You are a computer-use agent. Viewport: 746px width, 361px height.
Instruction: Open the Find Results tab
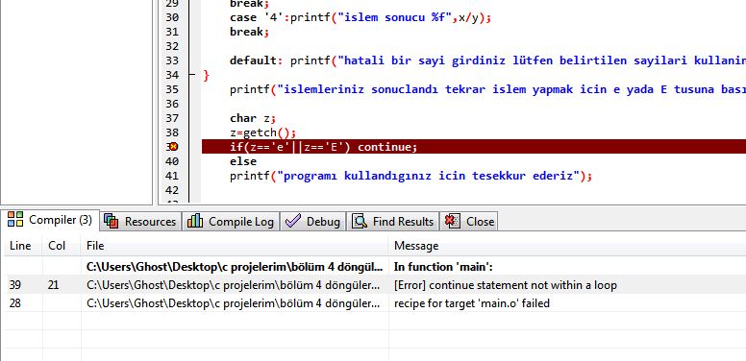pyautogui.click(x=393, y=222)
